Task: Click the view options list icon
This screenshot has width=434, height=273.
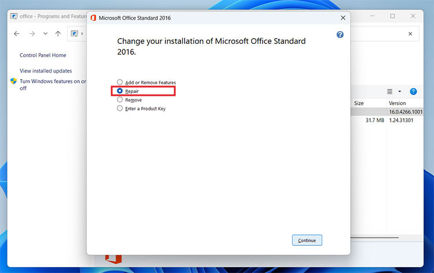Action: pyautogui.click(x=389, y=91)
